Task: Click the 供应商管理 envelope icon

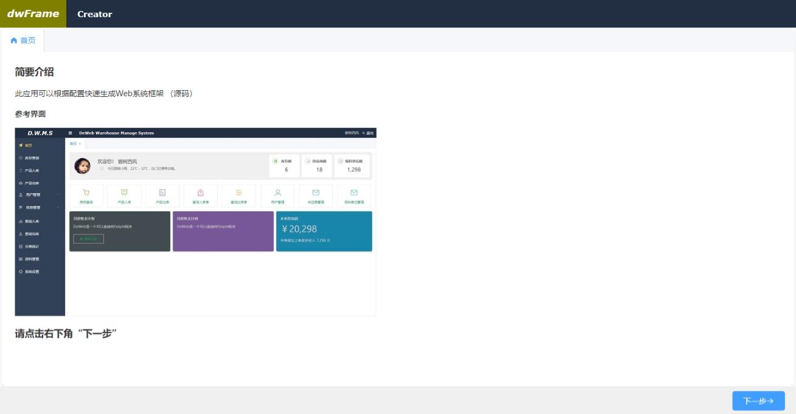Action: [x=316, y=192]
